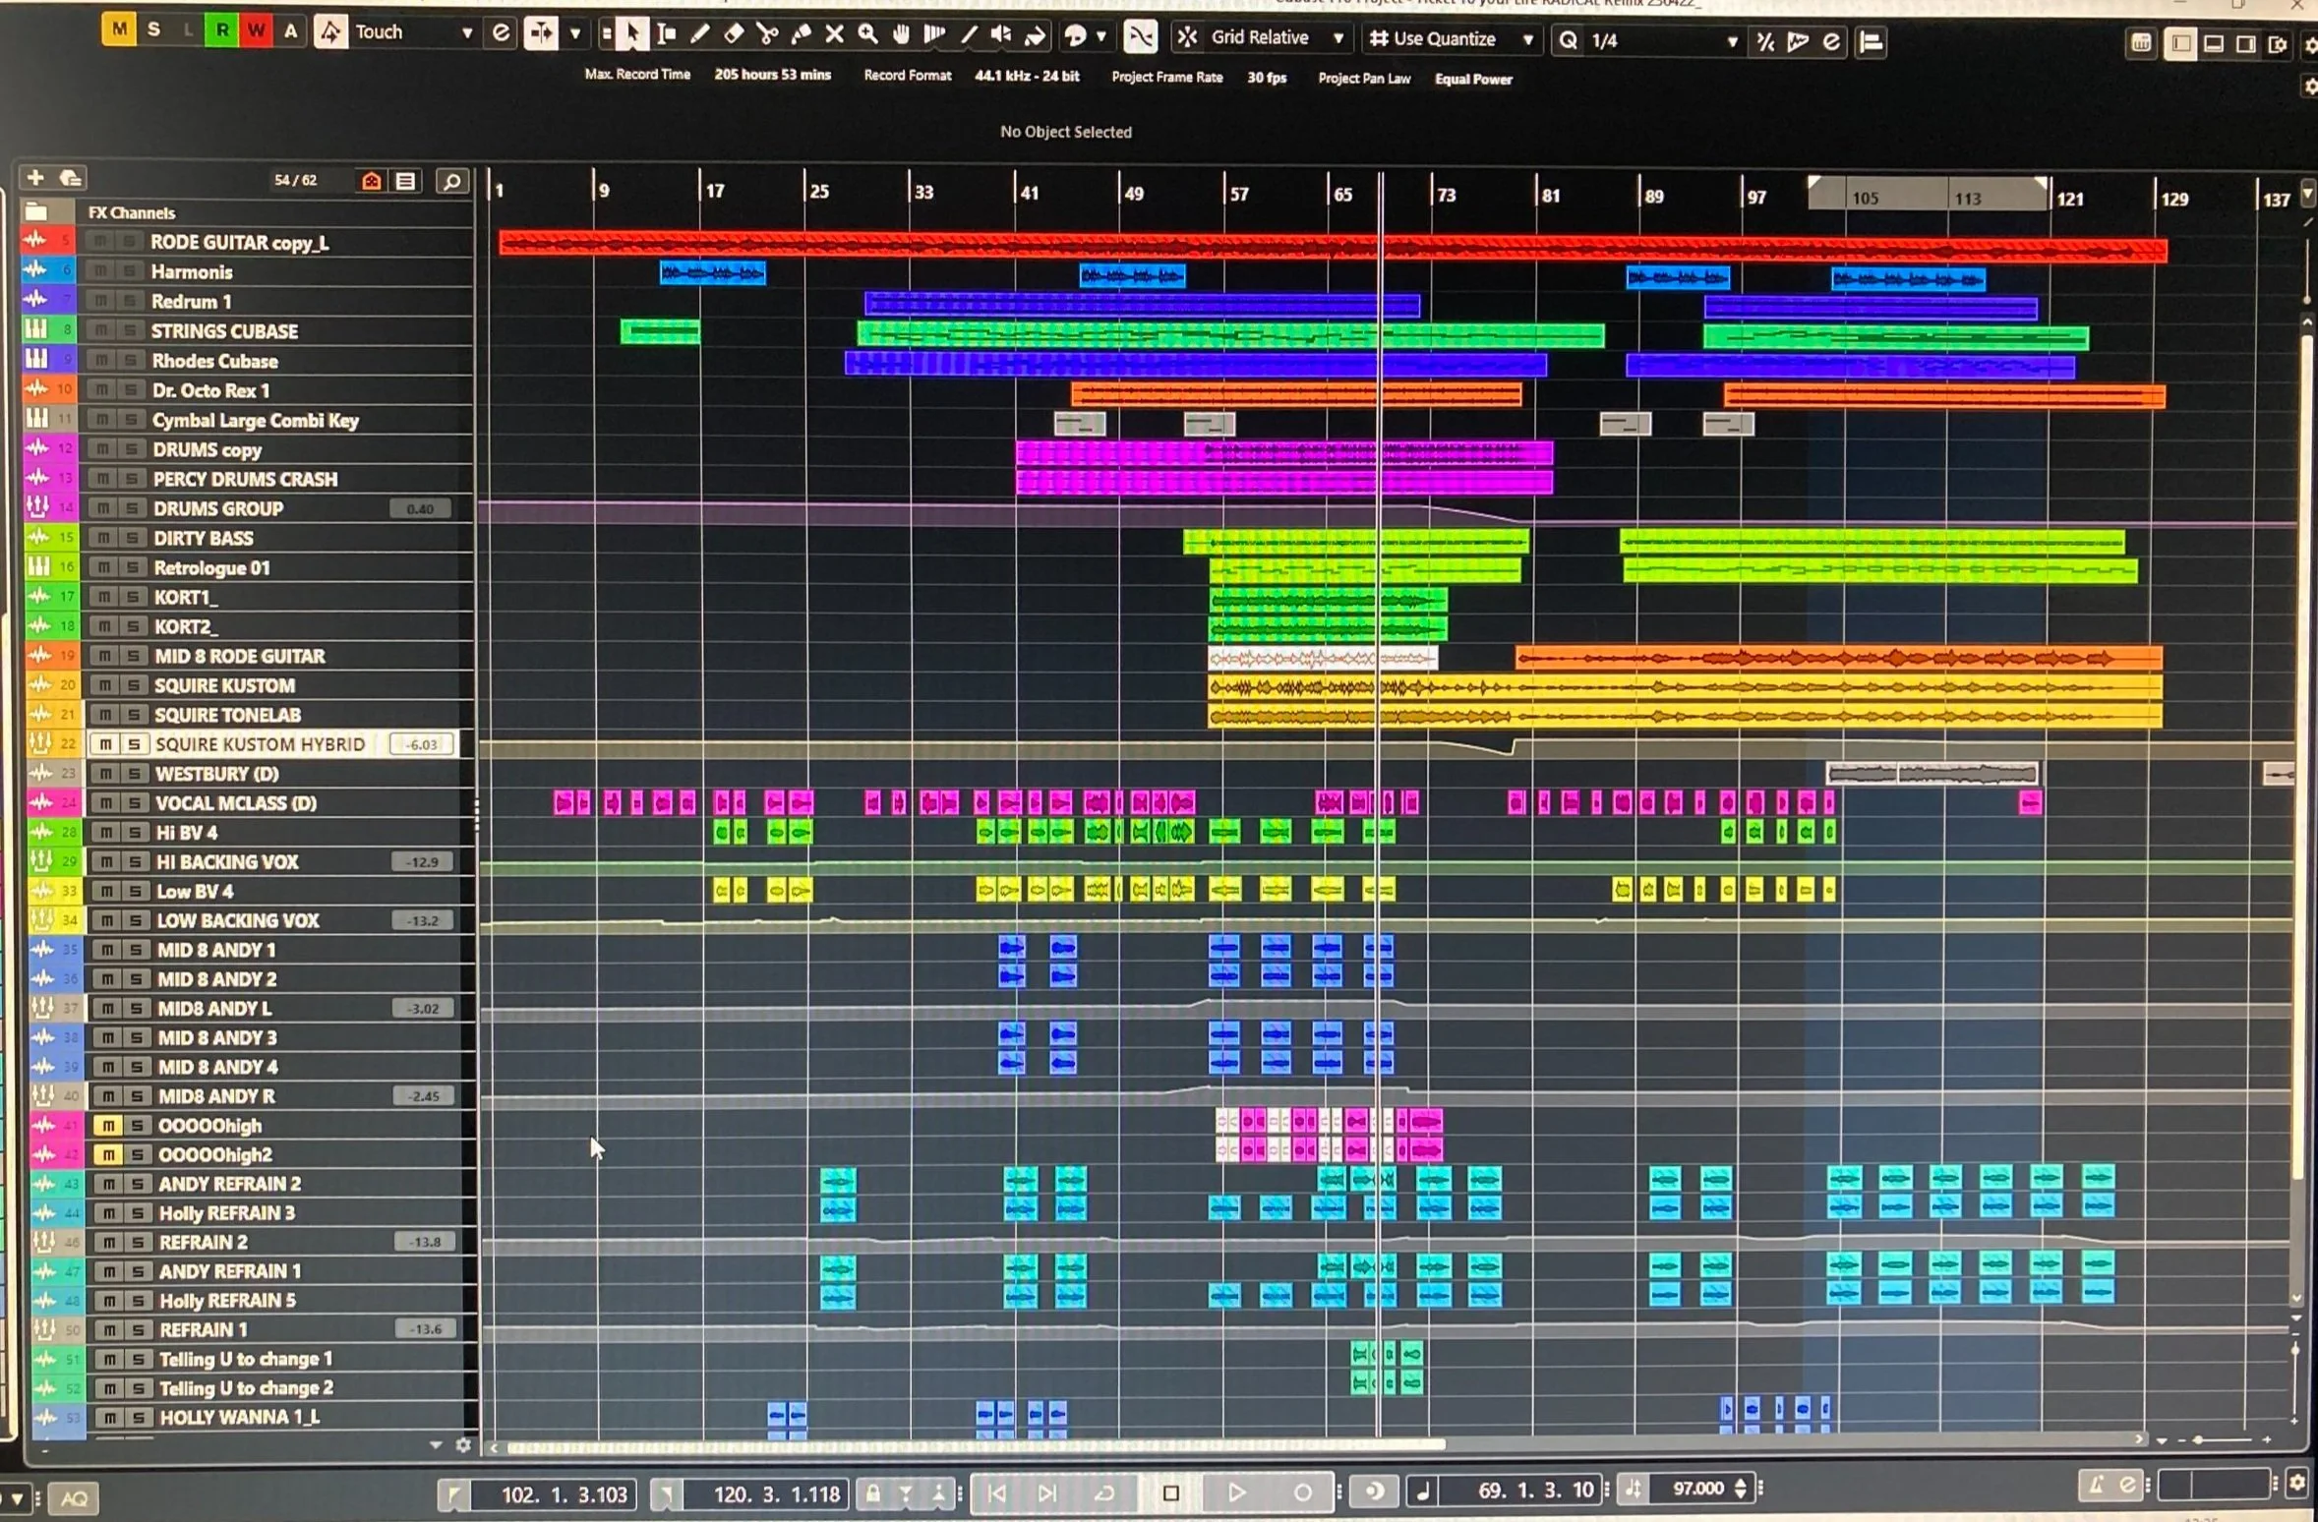
Task: Solo the DIRTY BASS track
Action: click(x=131, y=538)
